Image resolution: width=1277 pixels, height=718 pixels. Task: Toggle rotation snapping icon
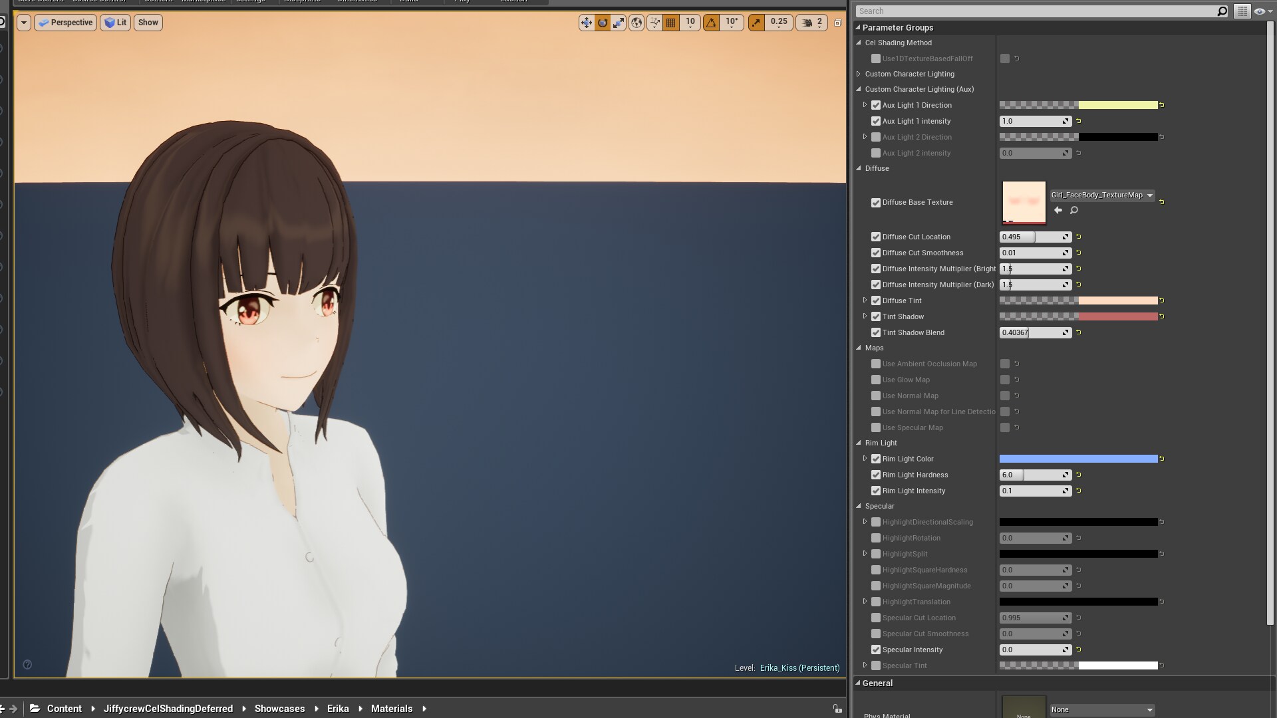[711, 23]
